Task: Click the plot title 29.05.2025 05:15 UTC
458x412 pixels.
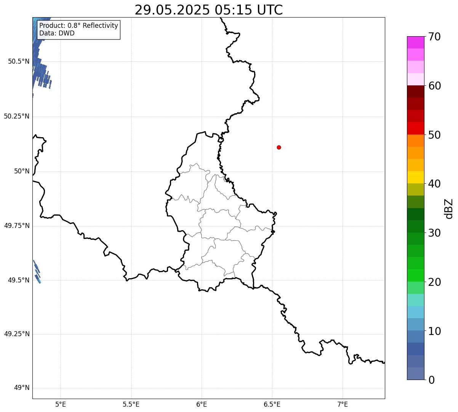Action: point(209,10)
